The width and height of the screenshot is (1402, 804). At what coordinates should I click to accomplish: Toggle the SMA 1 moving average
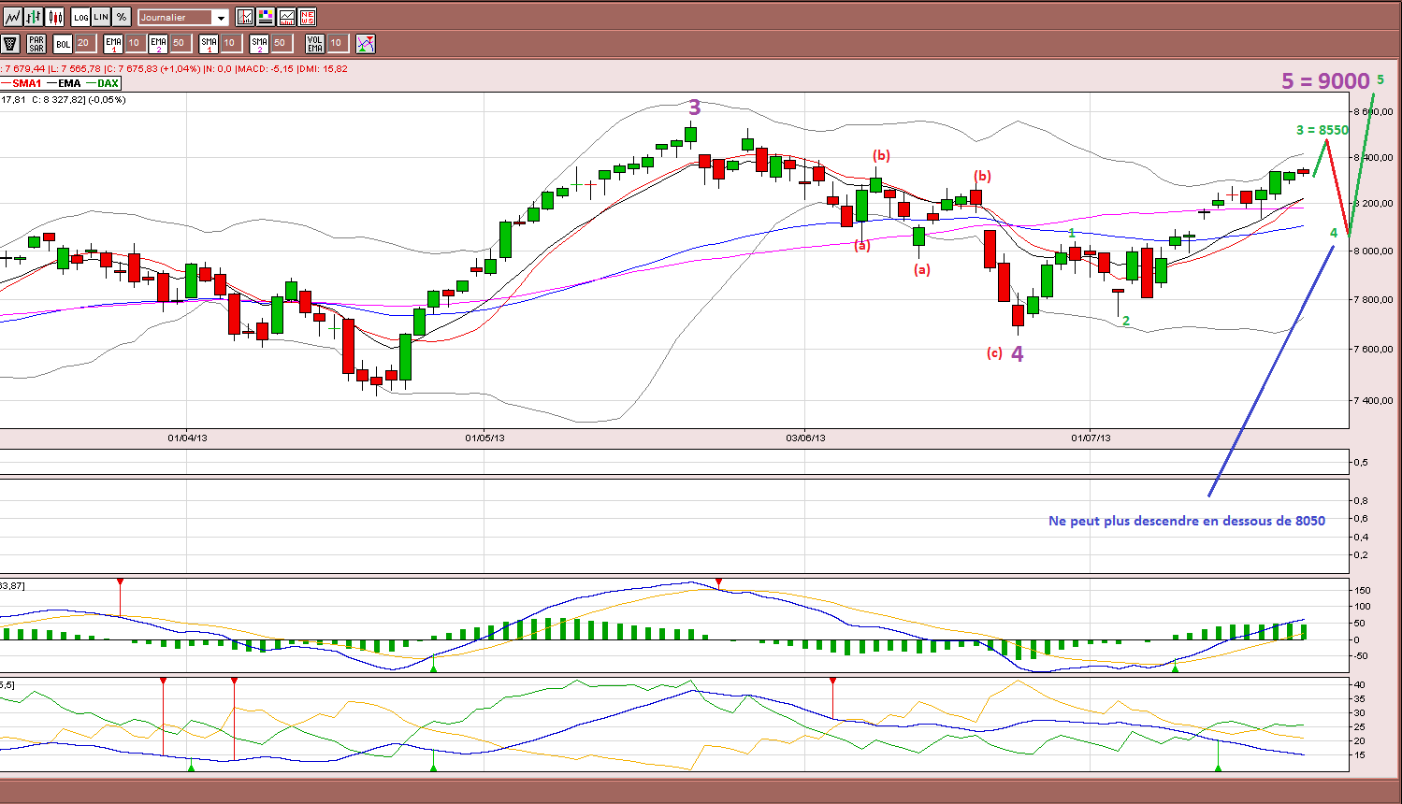coord(209,43)
